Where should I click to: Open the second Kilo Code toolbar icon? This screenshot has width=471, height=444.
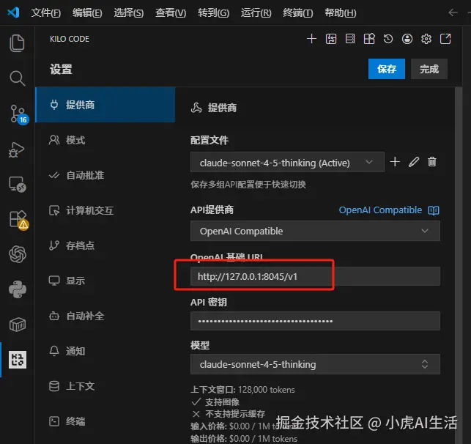[x=330, y=39]
